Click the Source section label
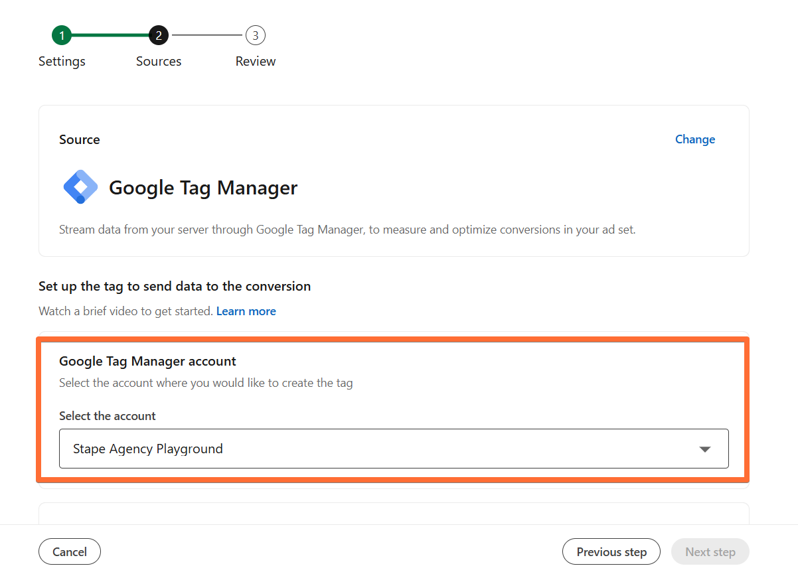Screen dimensions: 798x574 coord(80,139)
